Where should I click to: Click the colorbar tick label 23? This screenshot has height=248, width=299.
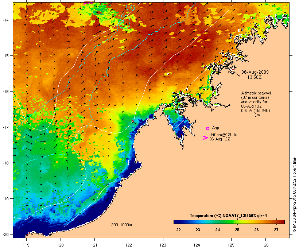coord(198,230)
